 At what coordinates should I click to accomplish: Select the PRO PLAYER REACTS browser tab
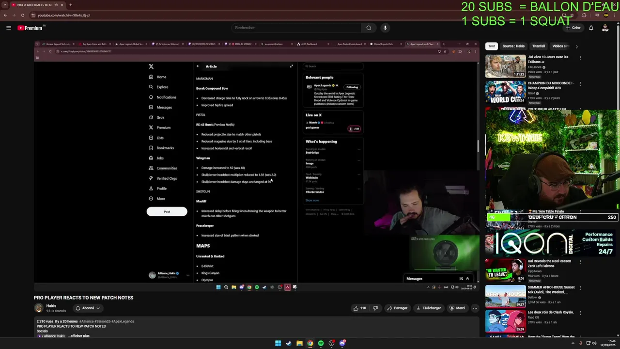tap(38, 5)
